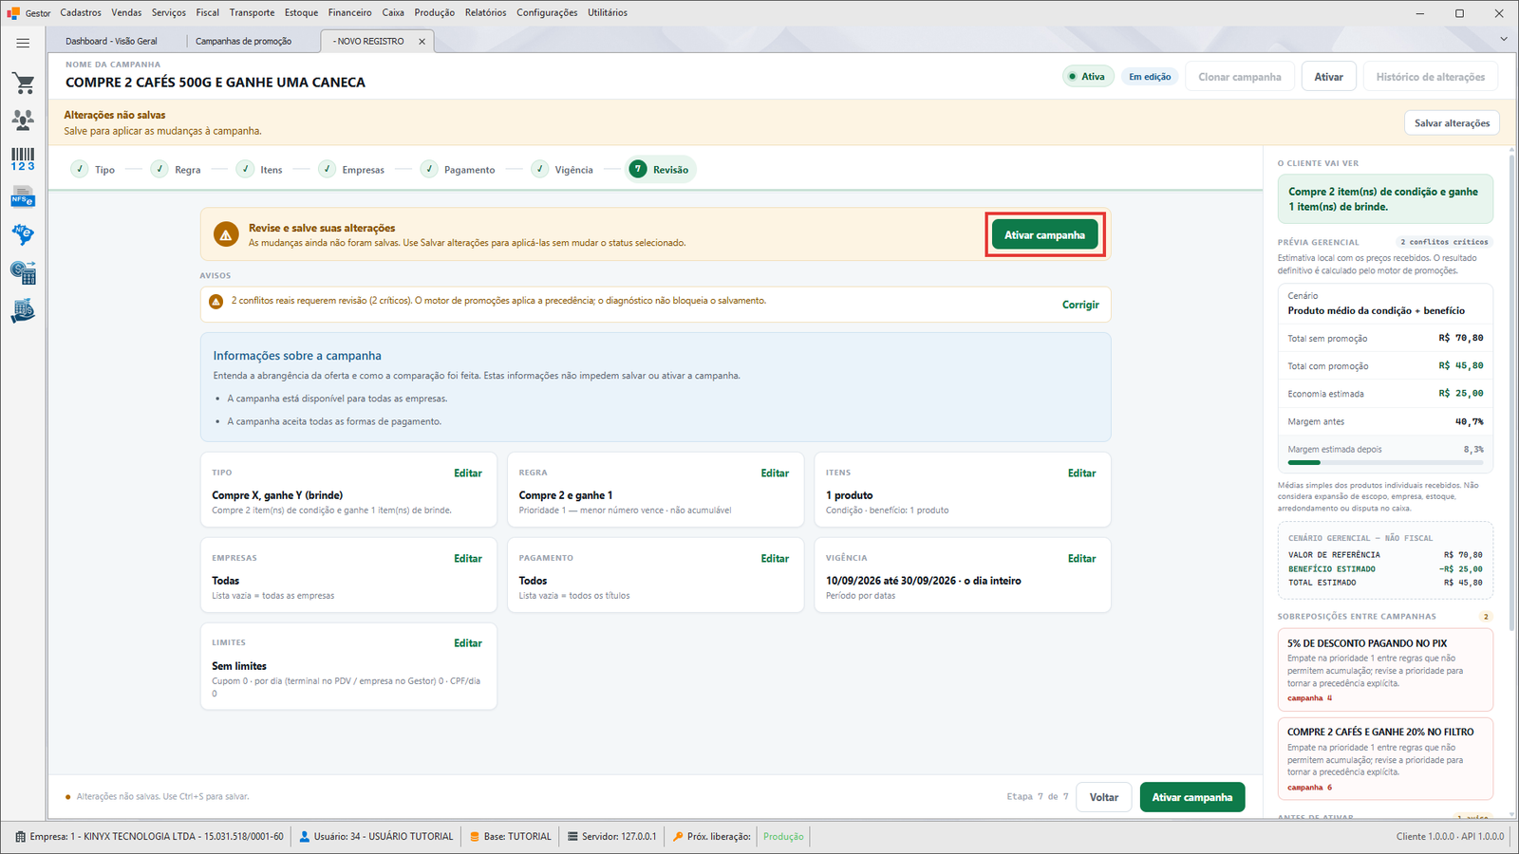Open the hamburger menu in sidebar
This screenshot has width=1519, height=854.
coord(23,43)
